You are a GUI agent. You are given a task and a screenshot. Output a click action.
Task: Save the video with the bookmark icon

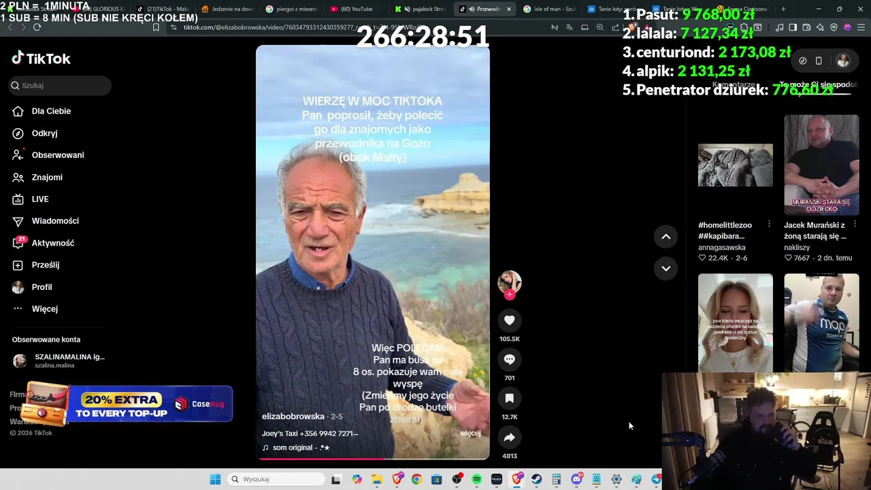(x=509, y=398)
